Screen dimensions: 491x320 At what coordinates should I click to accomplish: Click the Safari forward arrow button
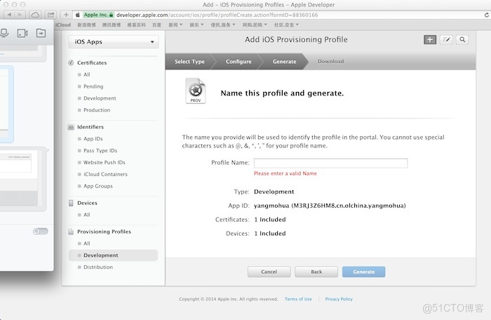tap(20, 15)
